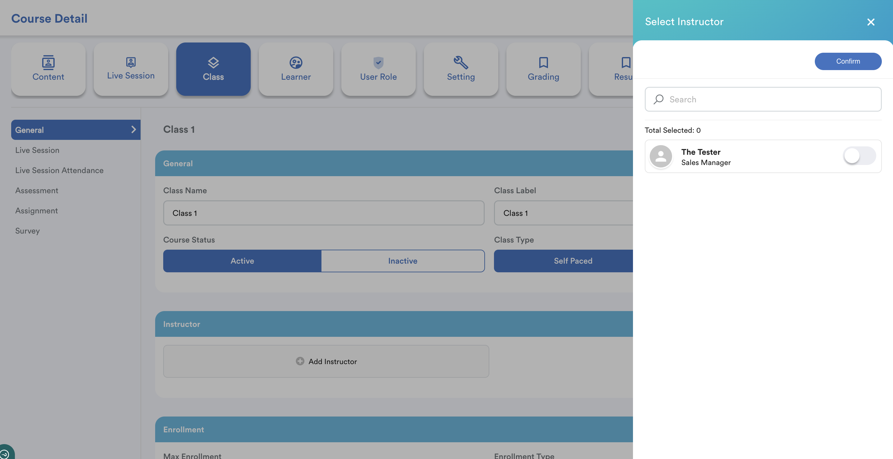Open the Setting wrench icon
893x459 pixels.
(461, 63)
